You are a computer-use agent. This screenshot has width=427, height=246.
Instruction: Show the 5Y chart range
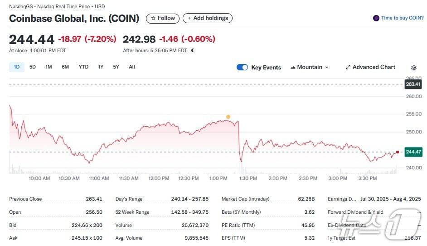pos(116,67)
